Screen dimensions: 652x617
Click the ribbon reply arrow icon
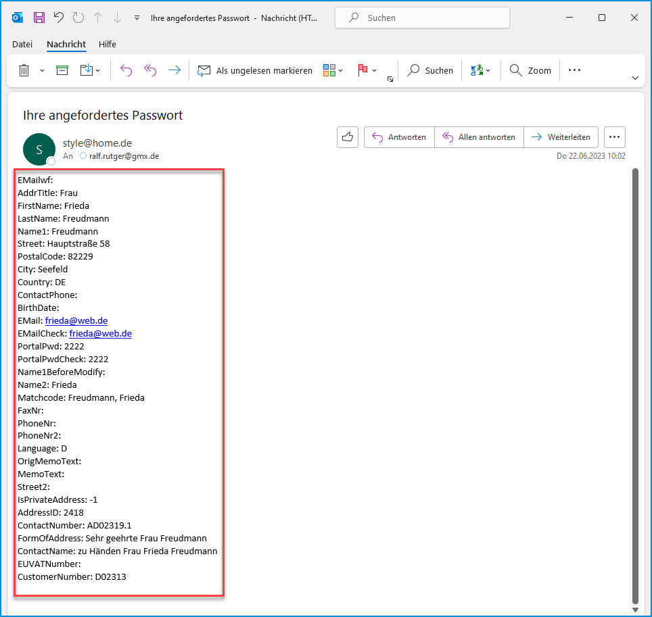pyautogui.click(x=126, y=70)
